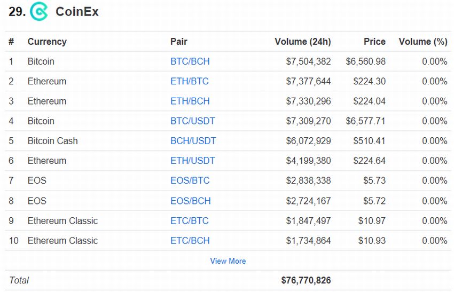The width and height of the screenshot is (454, 292).
Task: Click the Pair column header
Action: (178, 42)
